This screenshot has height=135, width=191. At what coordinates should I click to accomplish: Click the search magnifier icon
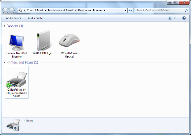[x=186, y=11]
